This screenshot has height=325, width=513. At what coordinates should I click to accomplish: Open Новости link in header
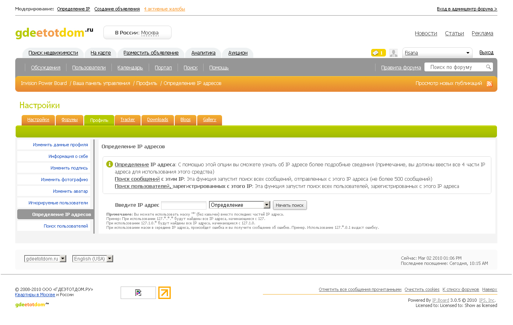point(426,33)
